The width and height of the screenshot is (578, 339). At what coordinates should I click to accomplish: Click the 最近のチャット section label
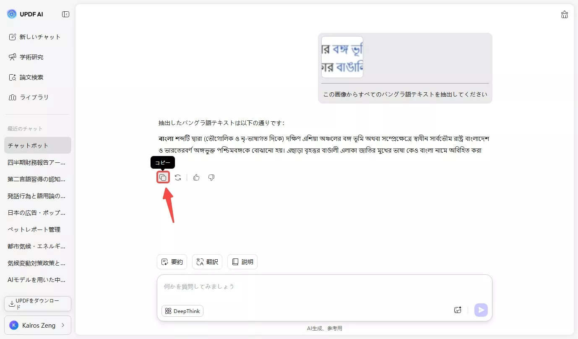(25, 128)
